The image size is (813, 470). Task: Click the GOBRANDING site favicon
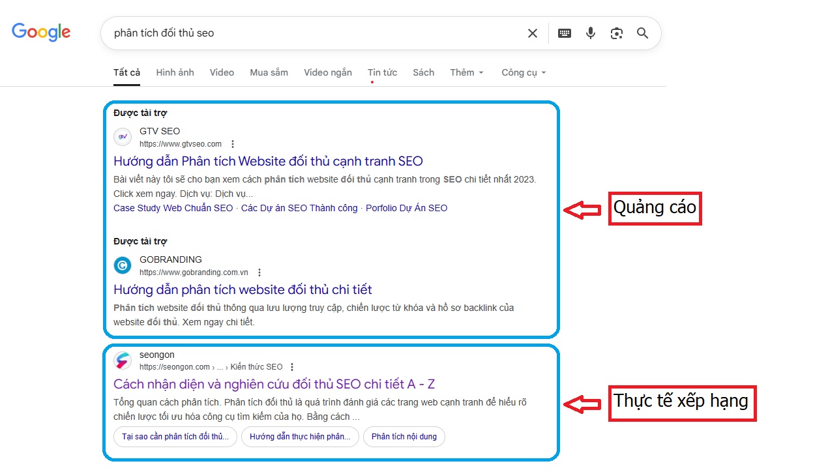point(123,265)
